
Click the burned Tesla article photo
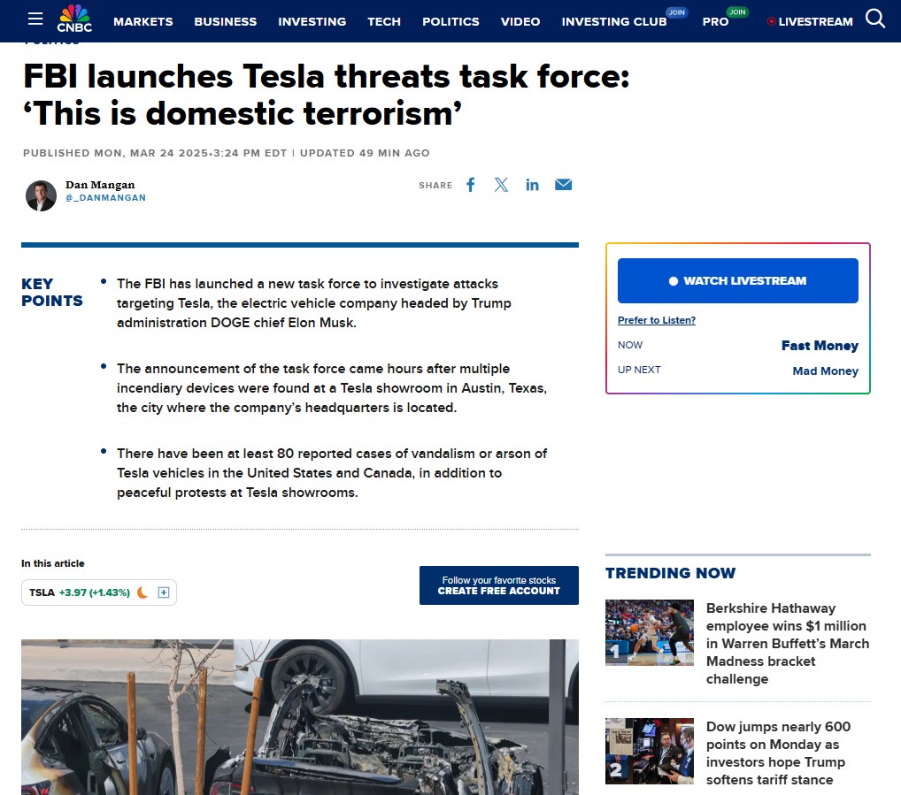click(300, 717)
